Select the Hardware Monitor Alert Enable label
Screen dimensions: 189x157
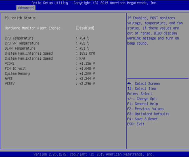[32, 28]
